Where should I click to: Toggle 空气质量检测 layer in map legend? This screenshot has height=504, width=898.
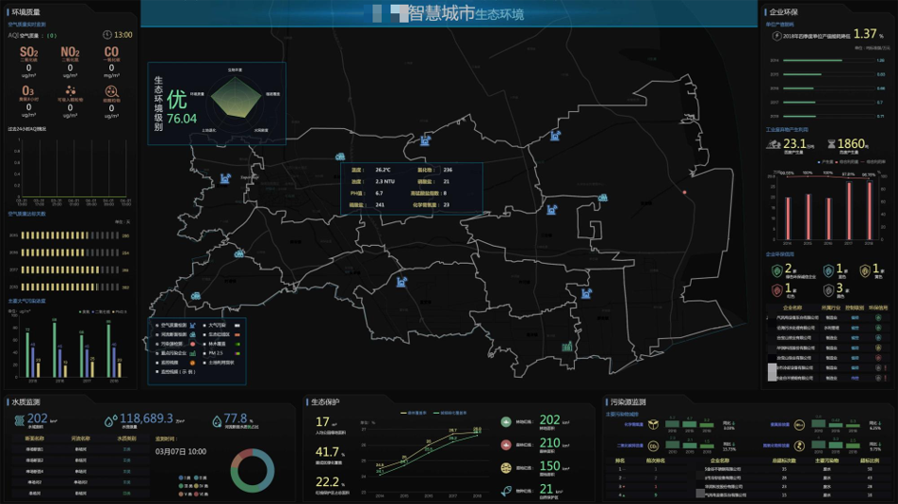[x=175, y=326]
